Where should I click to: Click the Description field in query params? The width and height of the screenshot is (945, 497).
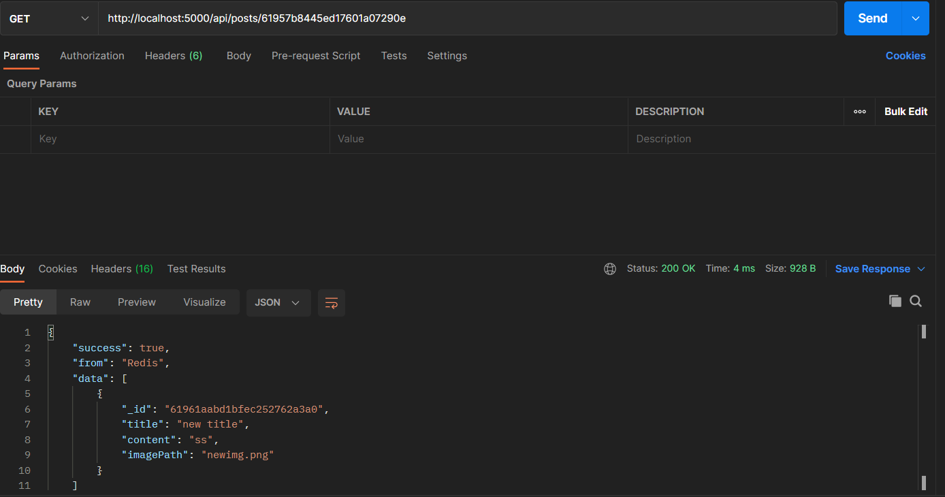coord(782,139)
